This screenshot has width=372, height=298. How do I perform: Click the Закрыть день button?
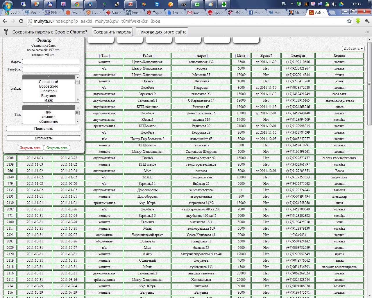(30, 148)
